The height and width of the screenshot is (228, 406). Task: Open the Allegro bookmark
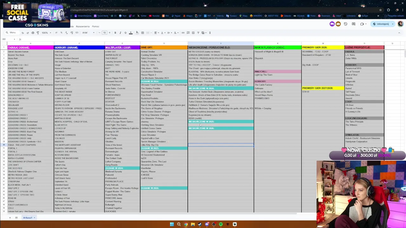pyautogui.click(x=188, y=16)
